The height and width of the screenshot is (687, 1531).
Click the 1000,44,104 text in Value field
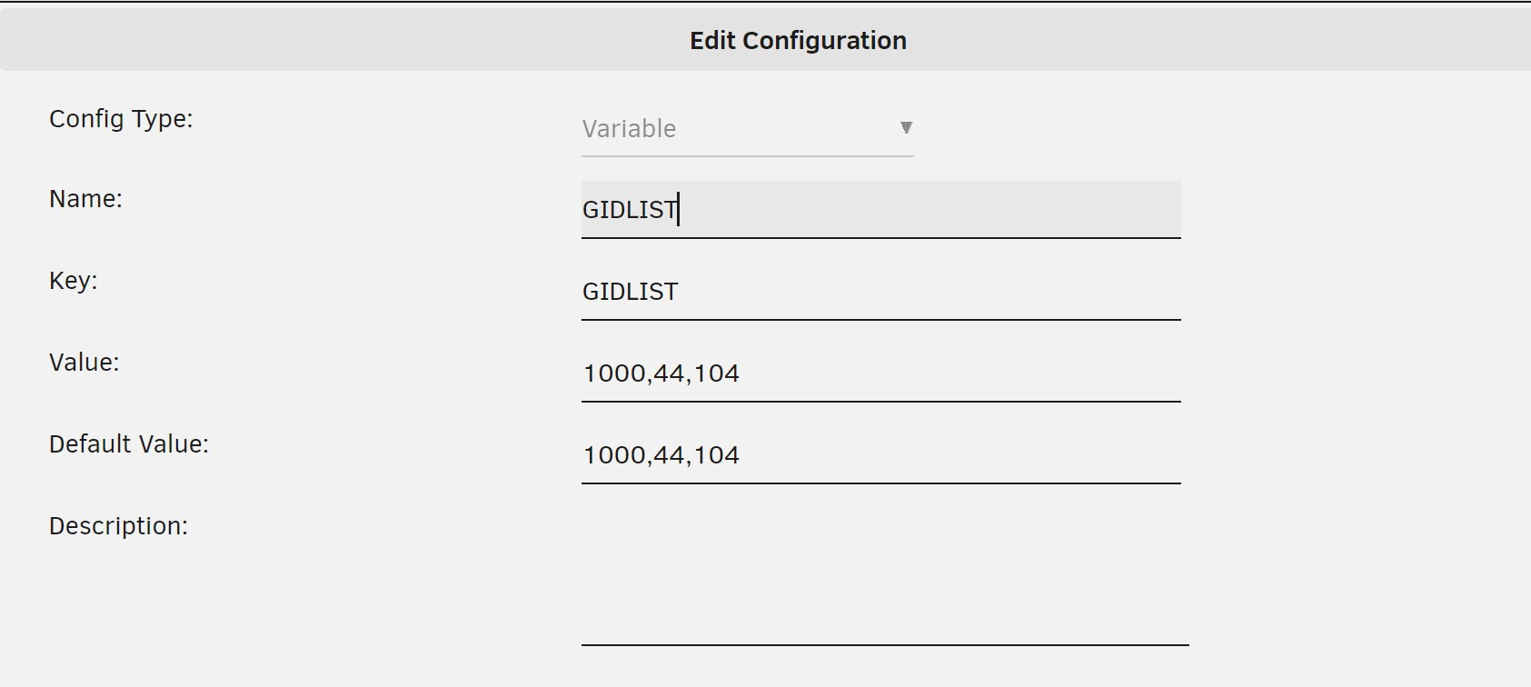661,373
